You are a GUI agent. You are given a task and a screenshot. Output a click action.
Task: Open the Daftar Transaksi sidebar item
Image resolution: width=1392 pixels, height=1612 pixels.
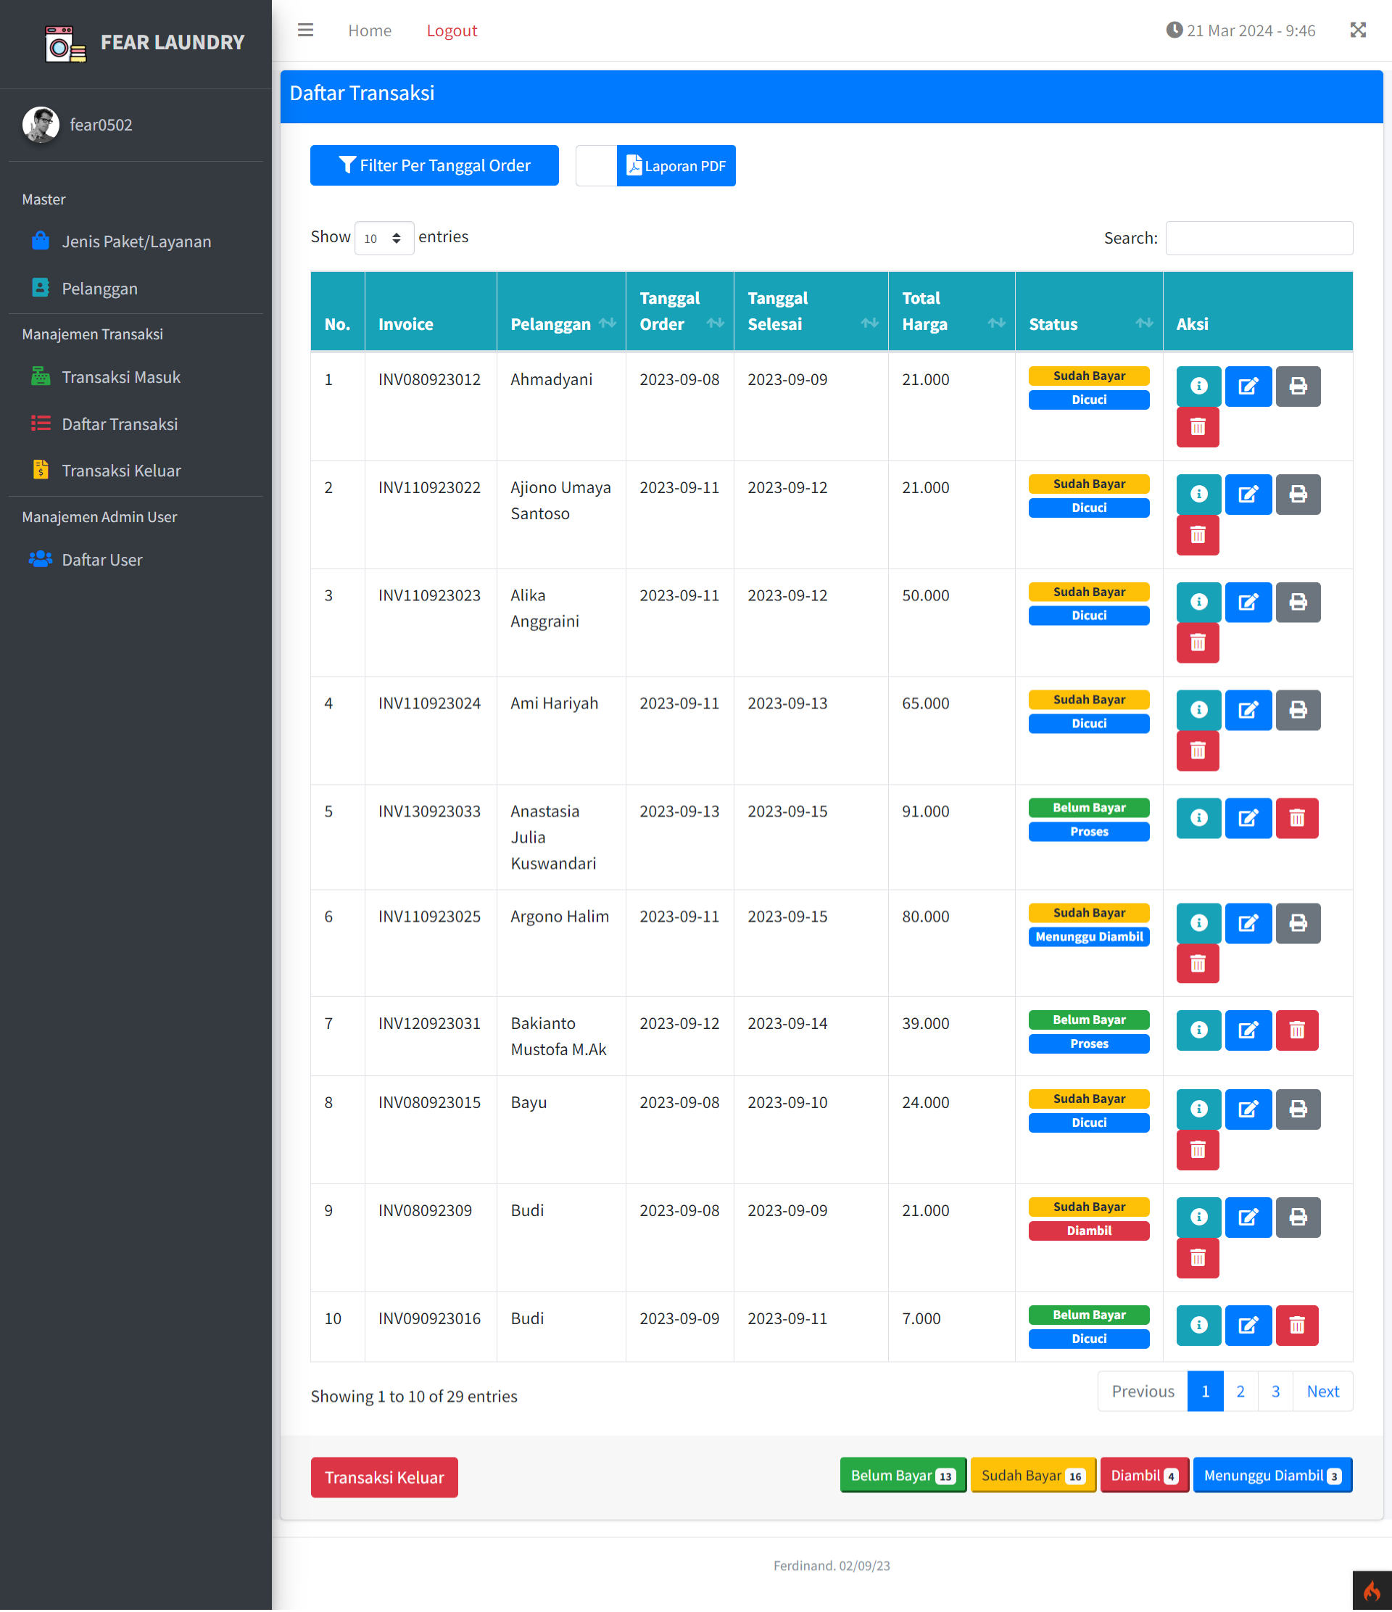pyautogui.click(x=136, y=423)
